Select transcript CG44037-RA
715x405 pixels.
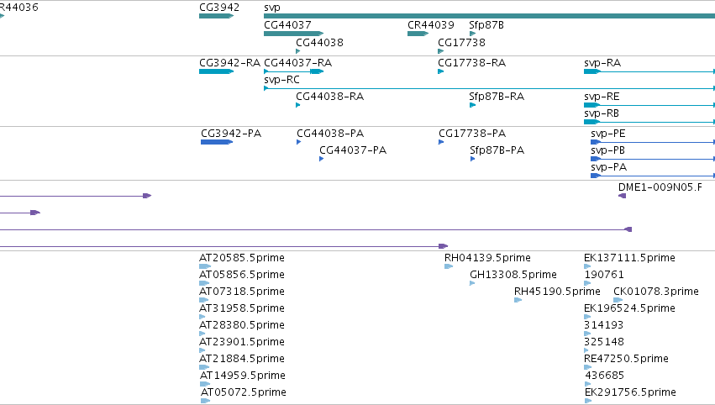pos(297,63)
